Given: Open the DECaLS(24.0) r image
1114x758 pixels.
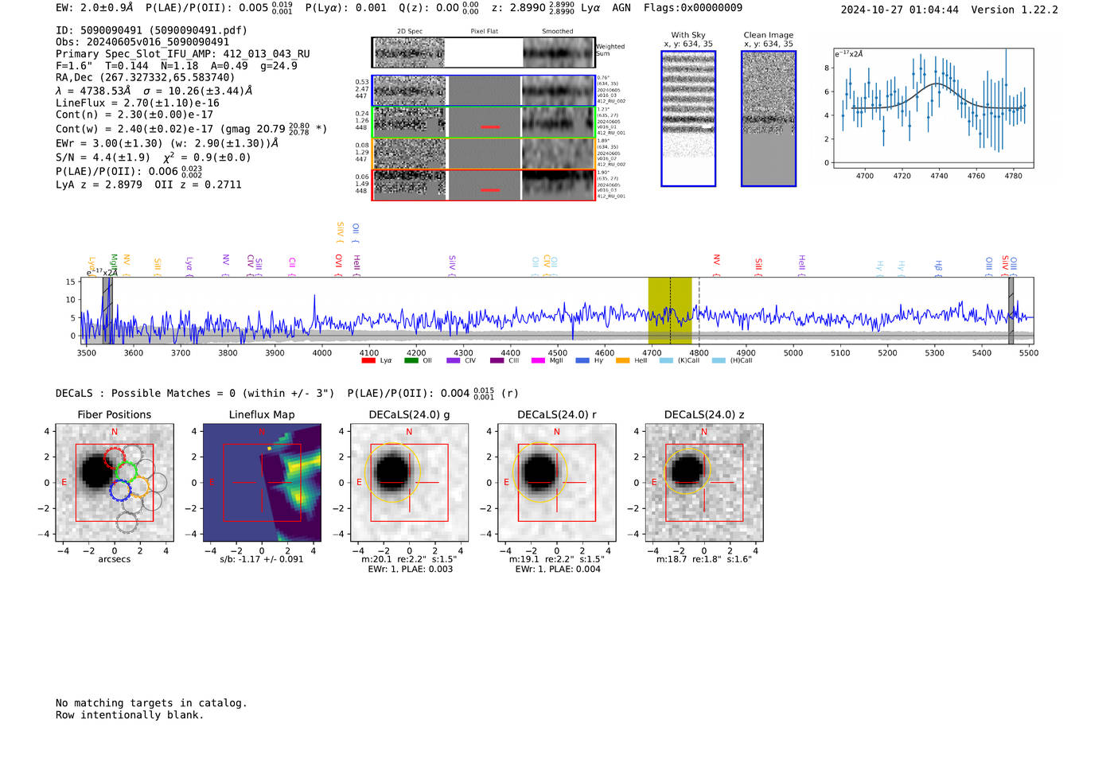Looking at the screenshot, I should click(x=557, y=483).
